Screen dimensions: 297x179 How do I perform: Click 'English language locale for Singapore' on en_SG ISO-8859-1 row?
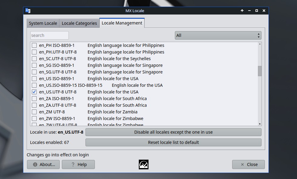point(125,65)
